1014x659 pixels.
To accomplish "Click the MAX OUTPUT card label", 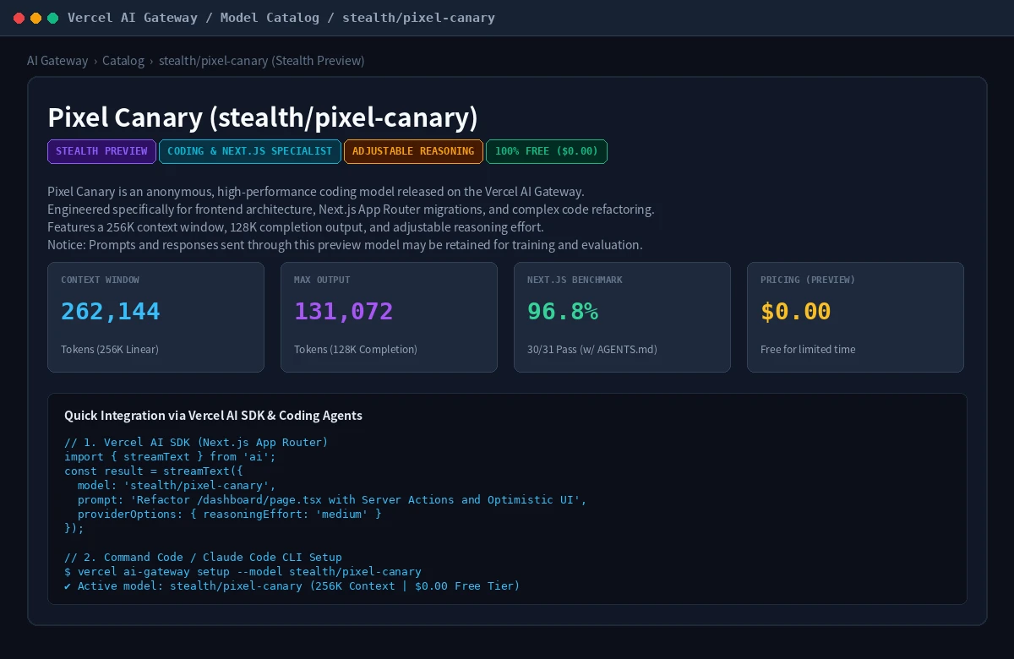I will (322, 280).
